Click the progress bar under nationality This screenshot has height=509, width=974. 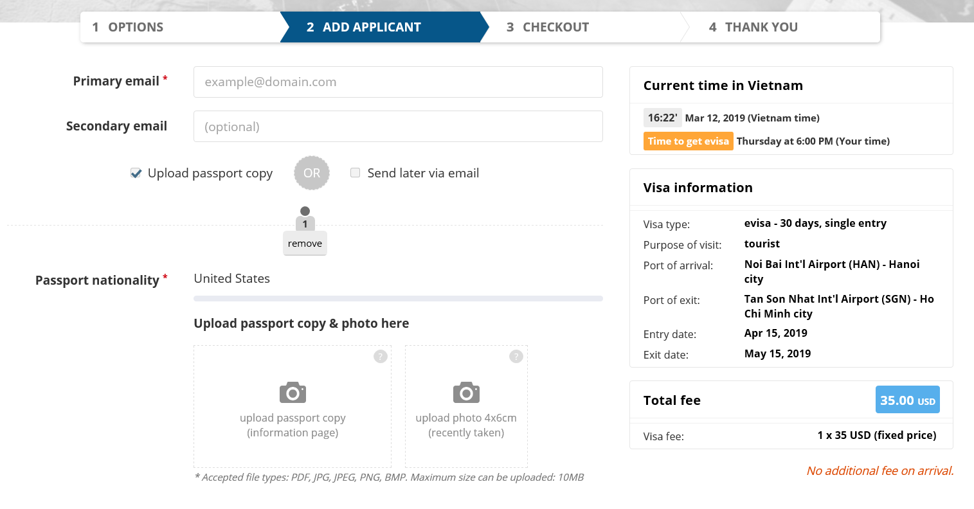(398, 298)
